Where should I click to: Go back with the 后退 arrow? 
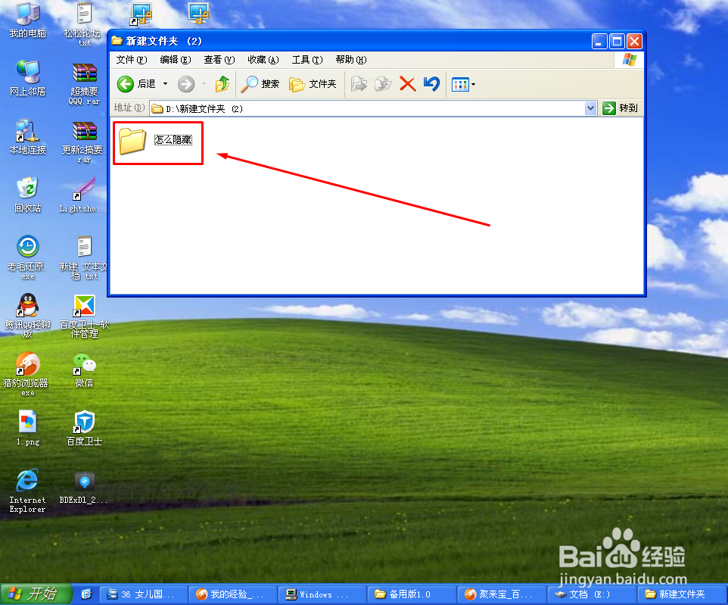pos(136,84)
